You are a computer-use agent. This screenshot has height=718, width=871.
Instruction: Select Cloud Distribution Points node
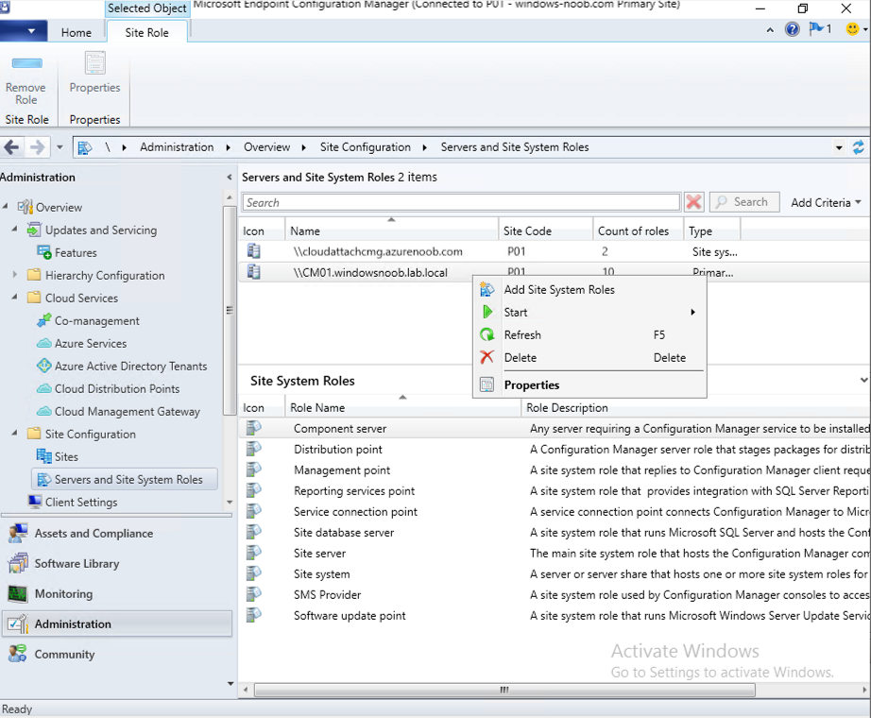tap(116, 389)
